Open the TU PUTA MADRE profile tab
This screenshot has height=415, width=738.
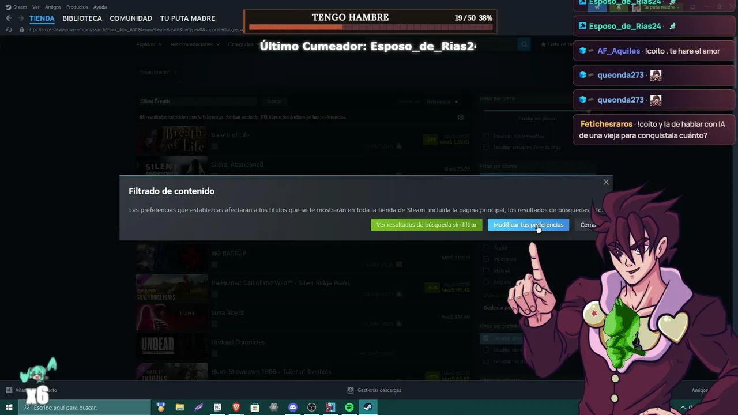[x=187, y=18]
